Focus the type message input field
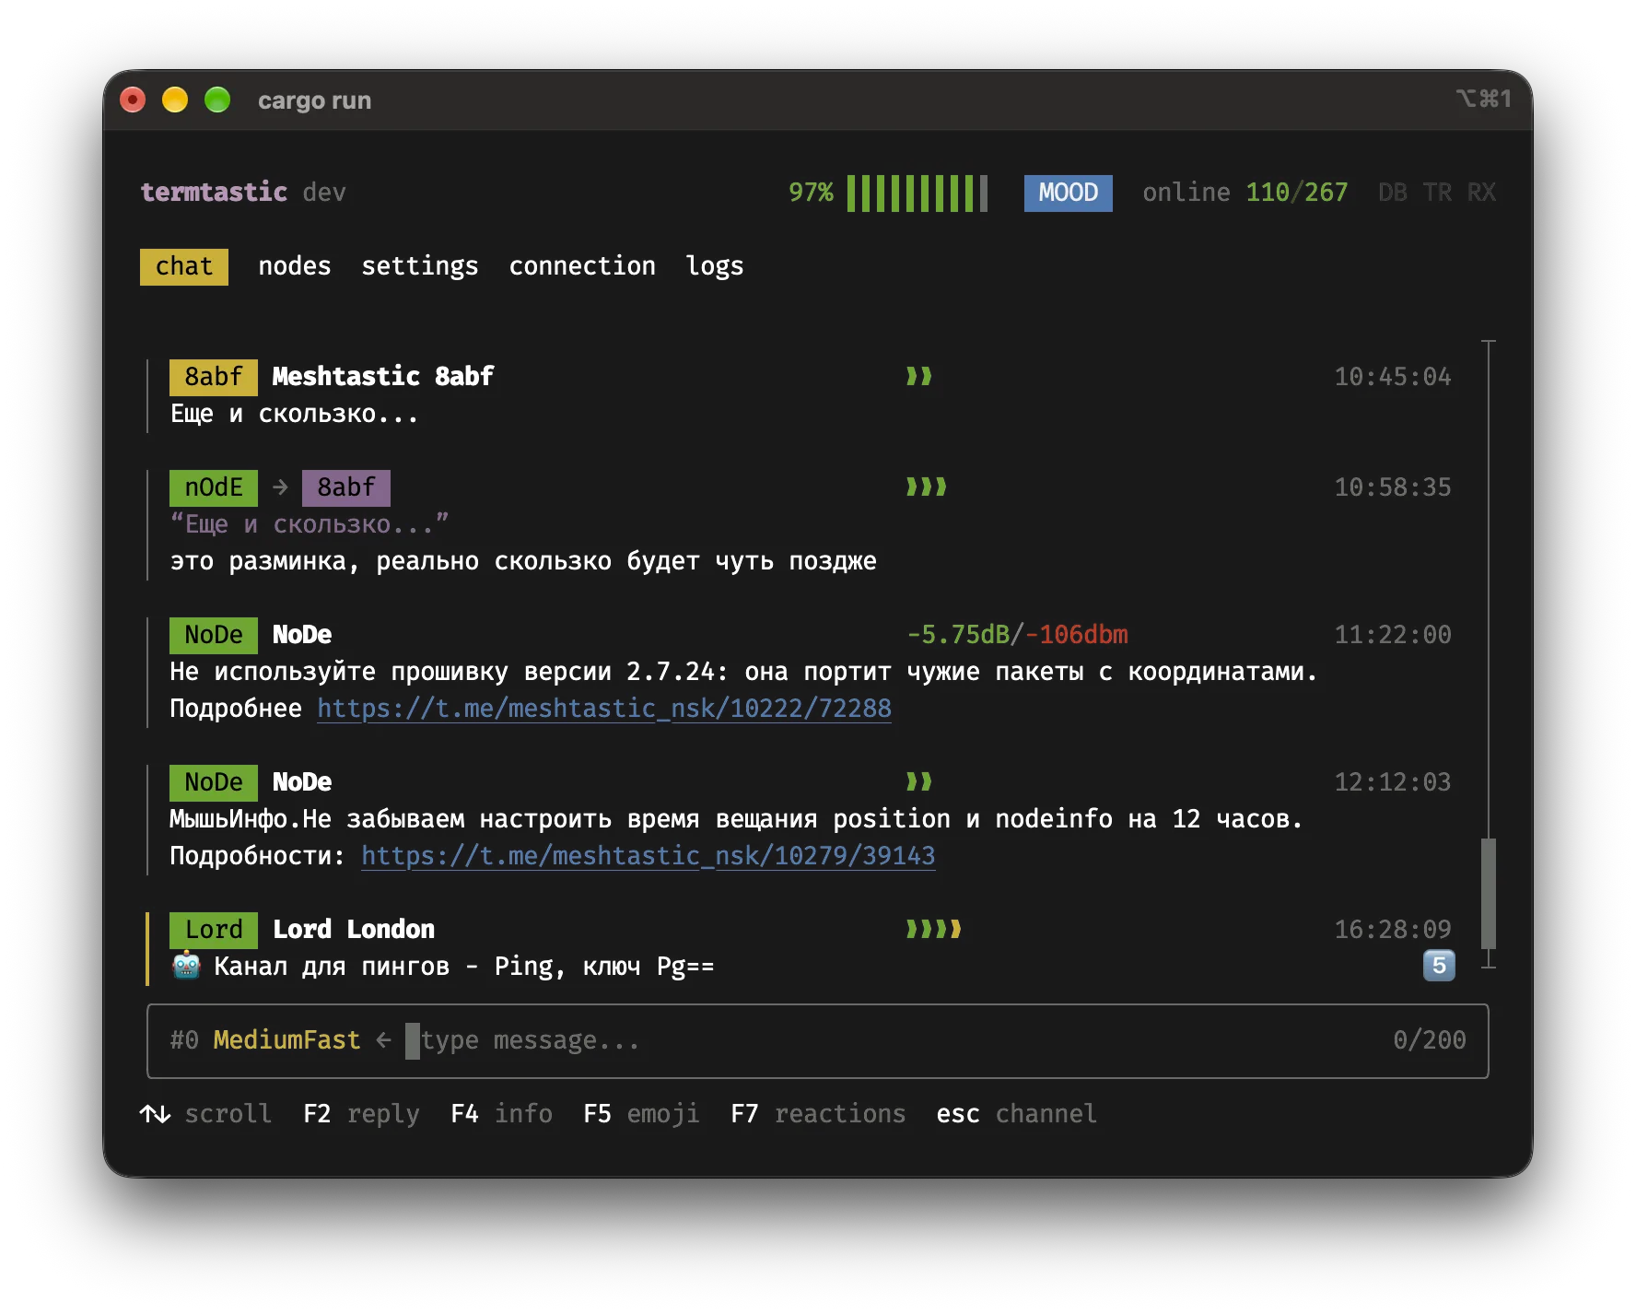 pyautogui.click(x=818, y=1040)
